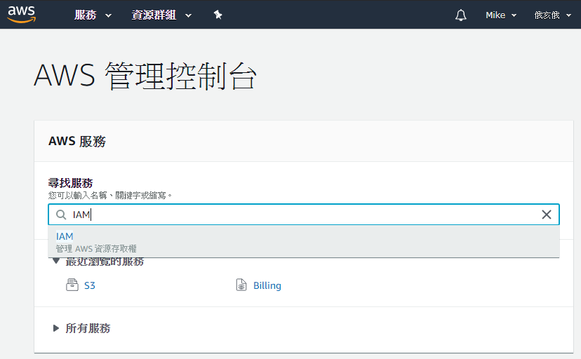Screen dimensions: 581x359
Task: Click the pushpin shortcut icon
Action: 218,15
